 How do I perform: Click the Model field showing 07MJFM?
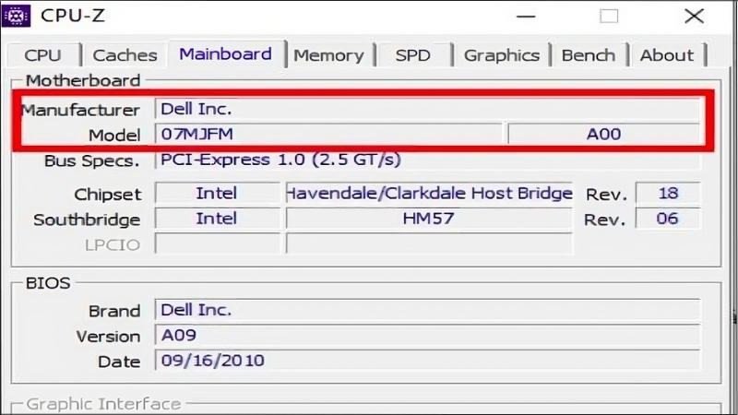click(x=328, y=134)
